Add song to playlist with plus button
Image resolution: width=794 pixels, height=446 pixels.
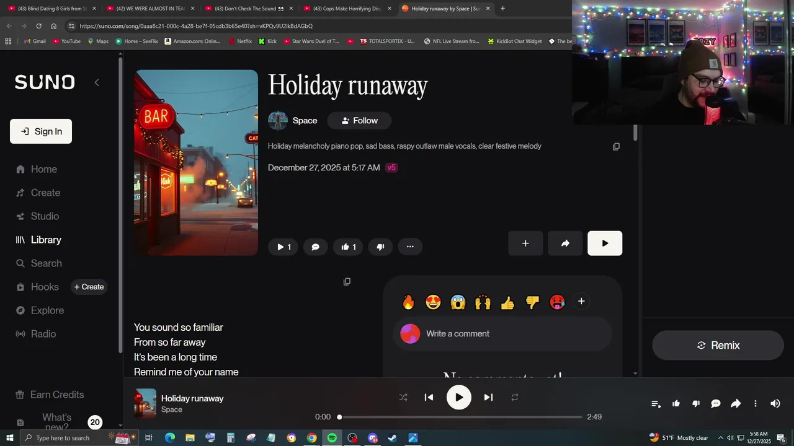click(x=525, y=243)
